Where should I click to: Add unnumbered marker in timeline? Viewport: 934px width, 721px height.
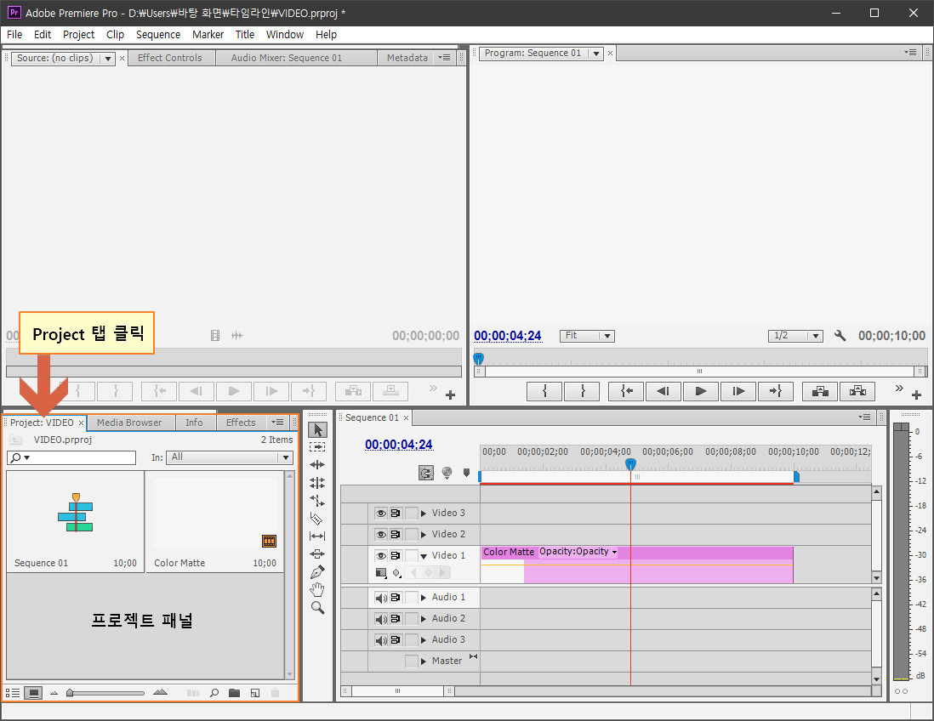point(466,473)
